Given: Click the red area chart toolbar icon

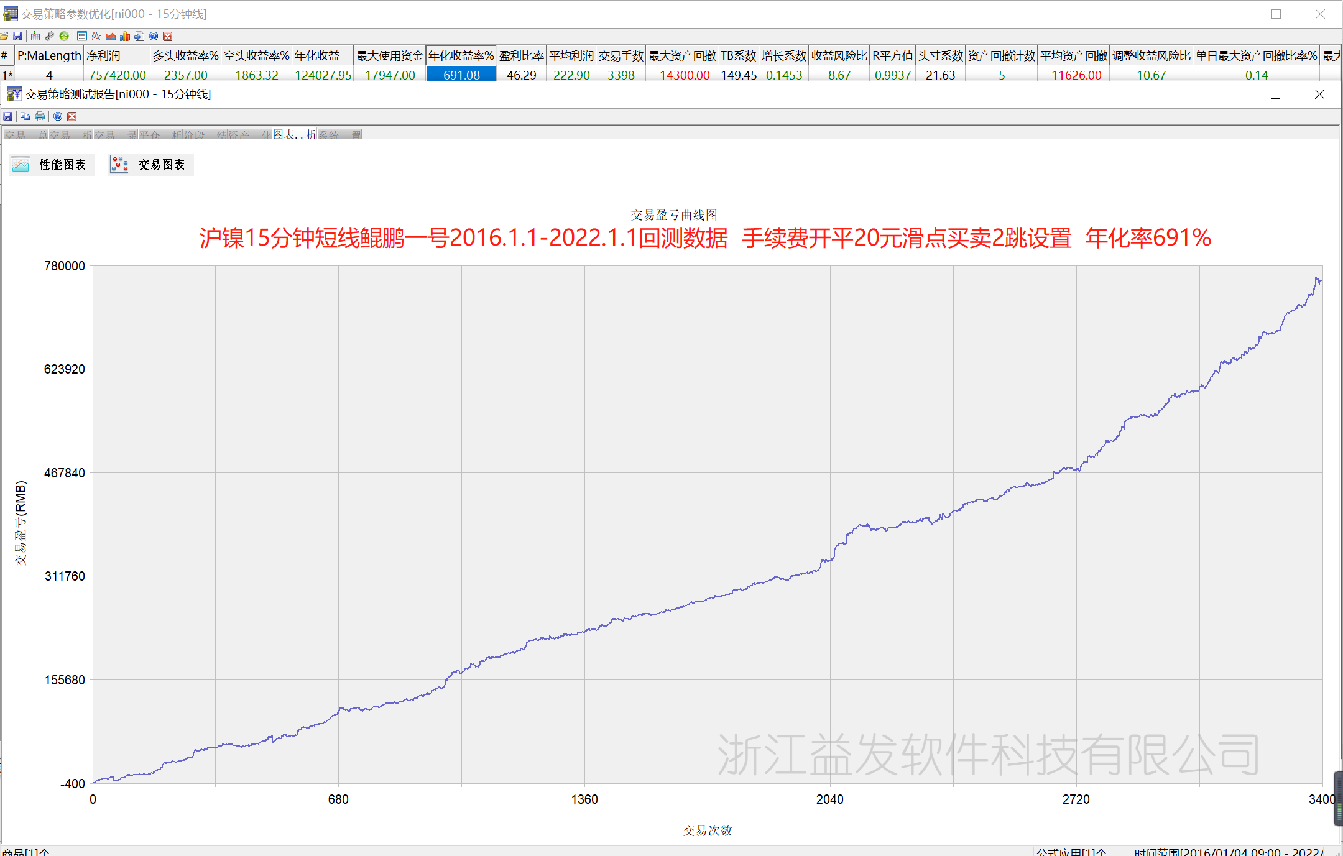Looking at the screenshot, I should (x=111, y=36).
